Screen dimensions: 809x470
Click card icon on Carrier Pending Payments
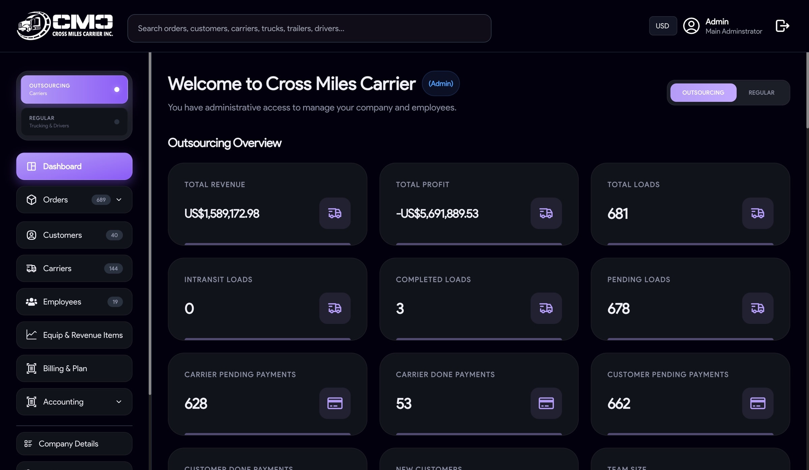point(335,403)
